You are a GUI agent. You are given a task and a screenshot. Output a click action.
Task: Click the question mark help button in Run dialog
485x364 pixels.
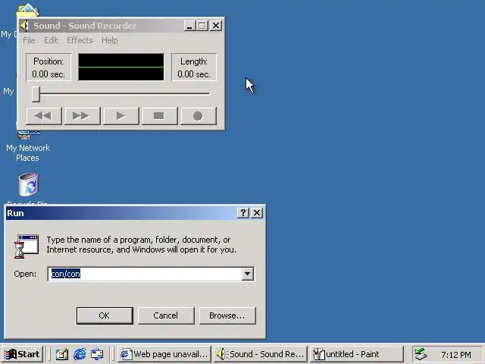(x=243, y=212)
